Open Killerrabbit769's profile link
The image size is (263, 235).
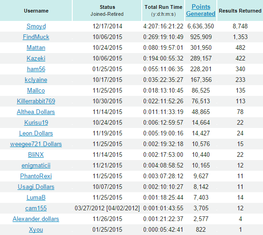(36, 101)
